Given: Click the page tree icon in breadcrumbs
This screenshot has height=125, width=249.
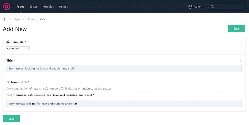Looking at the screenshot, I should (4, 19).
